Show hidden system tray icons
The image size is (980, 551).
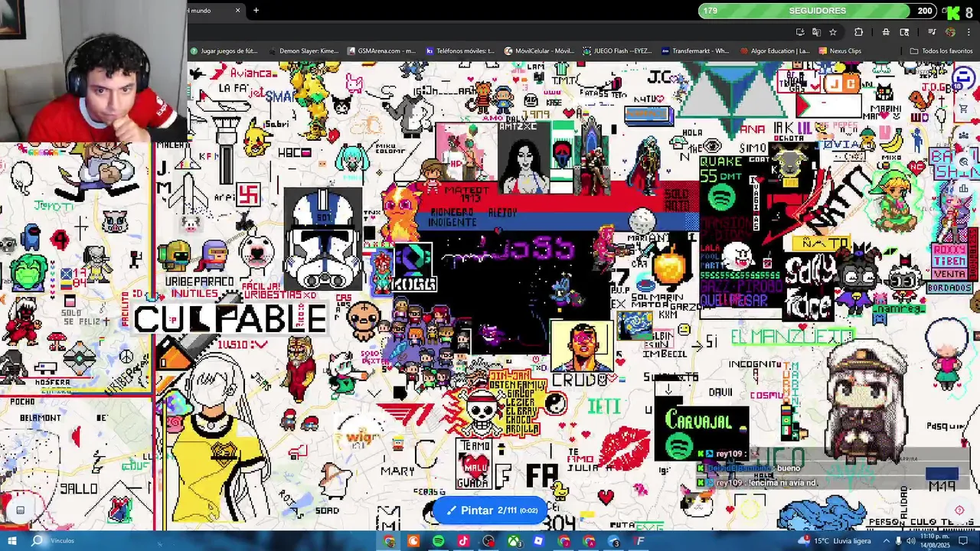(x=887, y=542)
